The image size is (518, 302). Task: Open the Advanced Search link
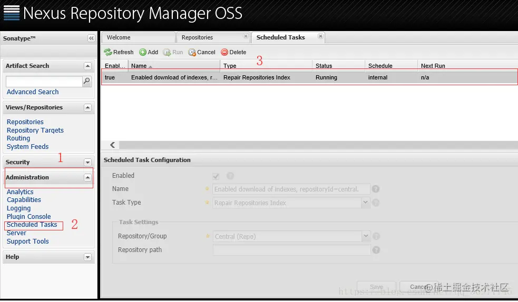pyautogui.click(x=33, y=92)
